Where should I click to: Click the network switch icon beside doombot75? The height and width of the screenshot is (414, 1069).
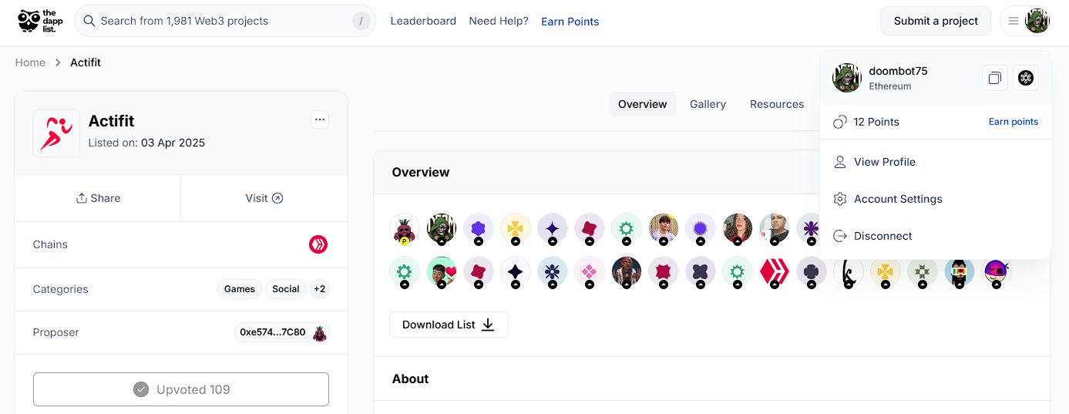(x=1025, y=78)
